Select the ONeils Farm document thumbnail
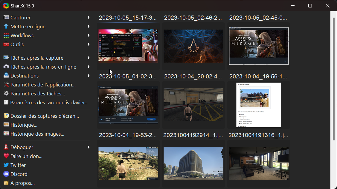Screen dimensions: 337x189 [258, 105]
